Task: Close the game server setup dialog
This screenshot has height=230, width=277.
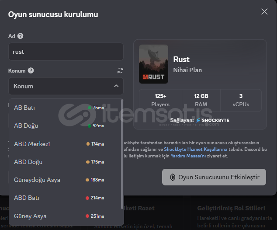Action: pyautogui.click(x=264, y=12)
